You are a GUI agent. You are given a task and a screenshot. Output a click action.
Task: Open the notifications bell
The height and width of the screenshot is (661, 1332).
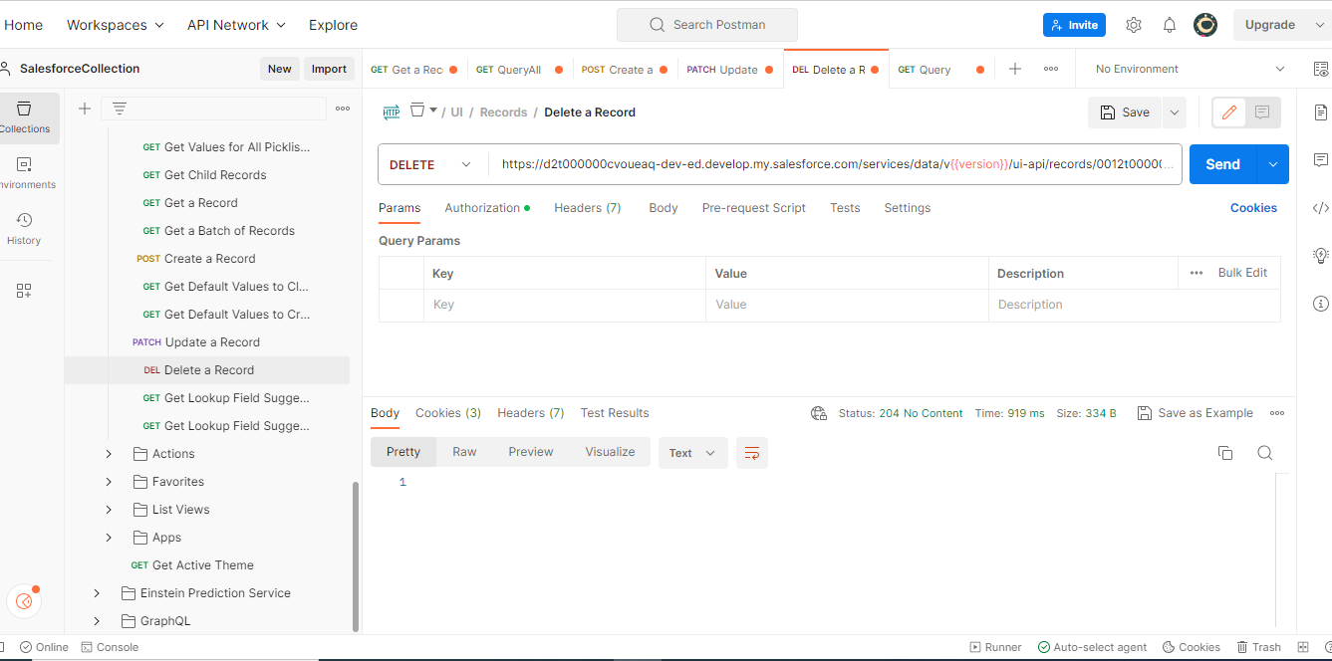(x=1170, y=25)
